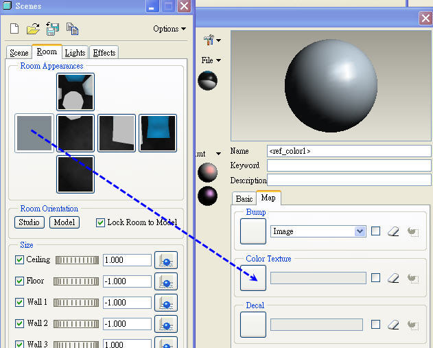Click the Wall 1 size value field
433x348 pixels.
coord(127,303)
